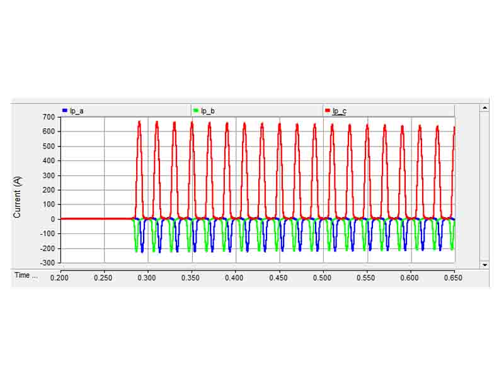This screenshot has width=499, height=385.
Task: Click the 0.200 time axis tick label
Action: [60, 277]
